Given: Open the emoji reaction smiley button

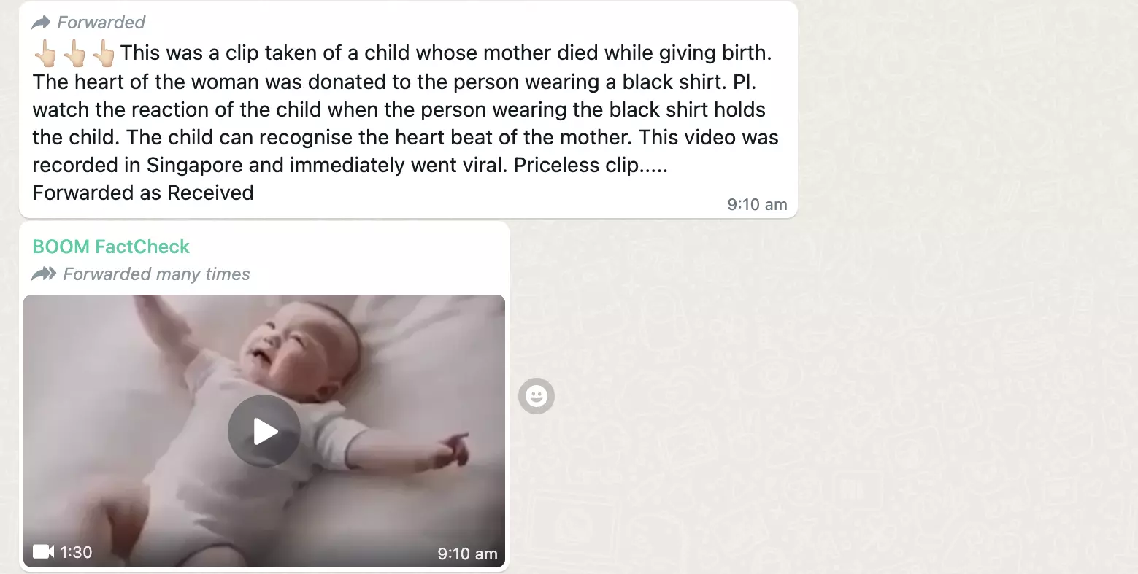Looking at the screenshot, I should 537,396.
